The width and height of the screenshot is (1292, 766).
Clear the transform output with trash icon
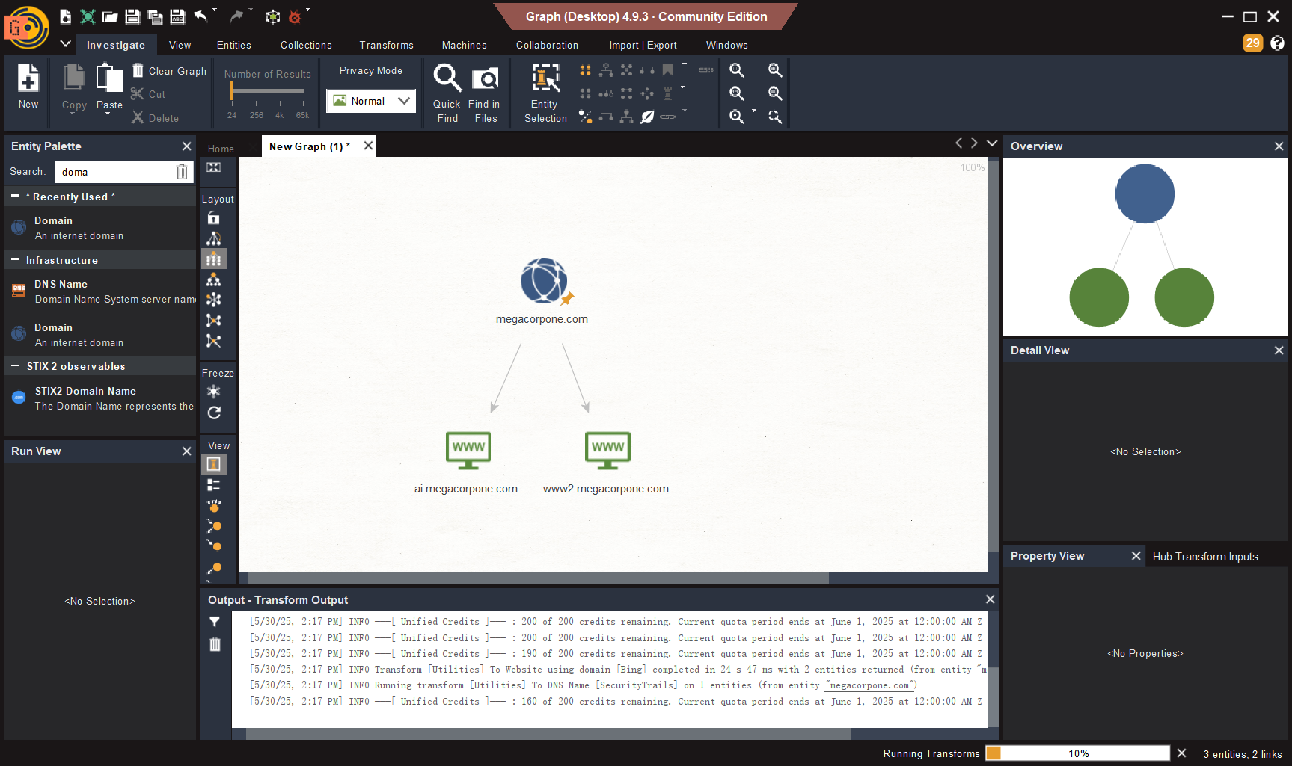coord(215,644)
